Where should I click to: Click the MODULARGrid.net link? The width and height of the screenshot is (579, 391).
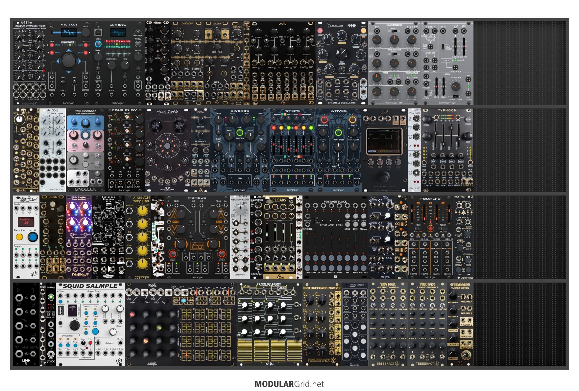(x=289, y=384)
